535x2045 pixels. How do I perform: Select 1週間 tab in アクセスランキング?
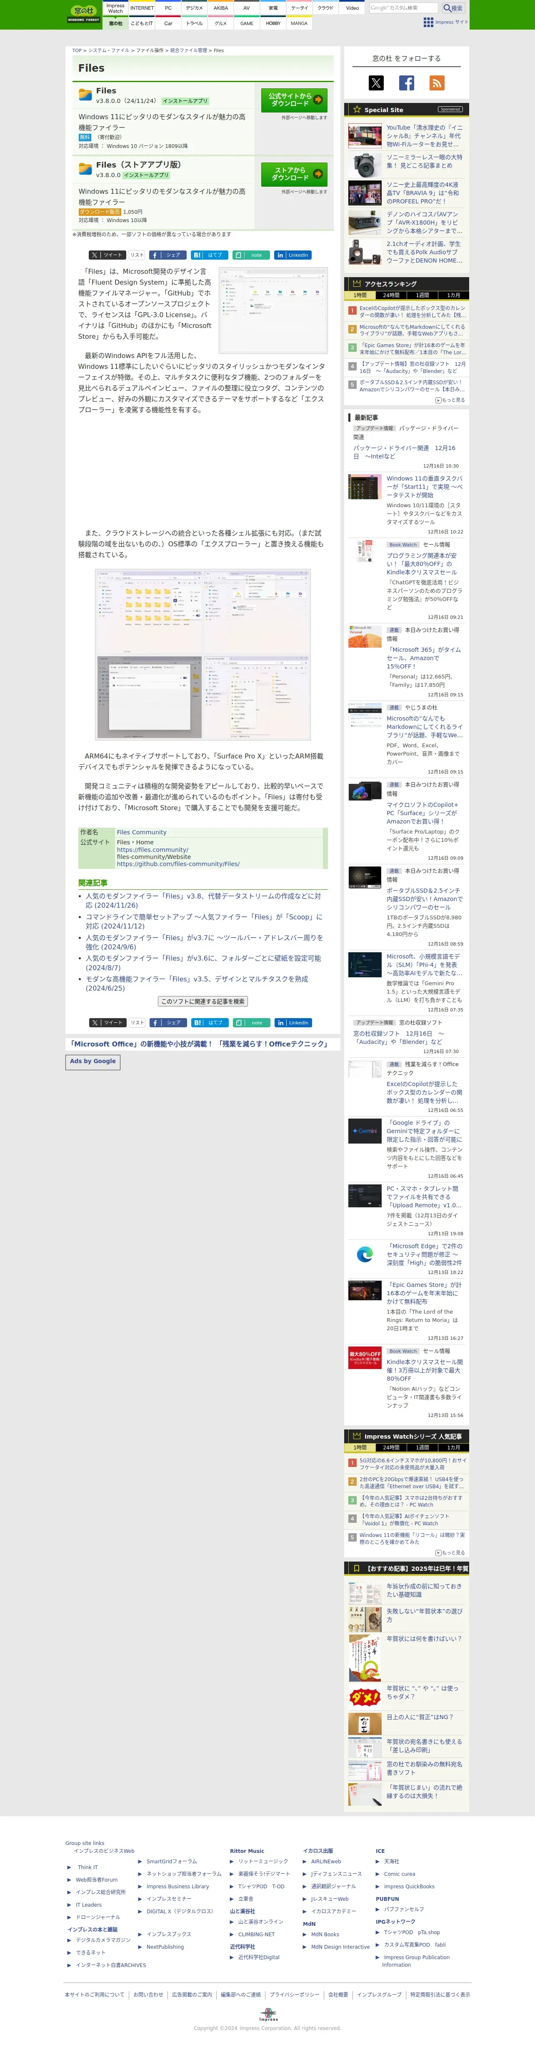click(x=422, y=295)
